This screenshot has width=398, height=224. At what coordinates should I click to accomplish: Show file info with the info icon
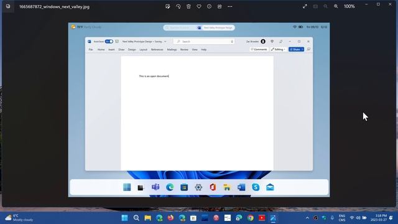[x=209, y=7]
